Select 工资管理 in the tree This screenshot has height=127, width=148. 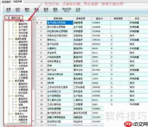pyautogui.click(x=23, y=78)
